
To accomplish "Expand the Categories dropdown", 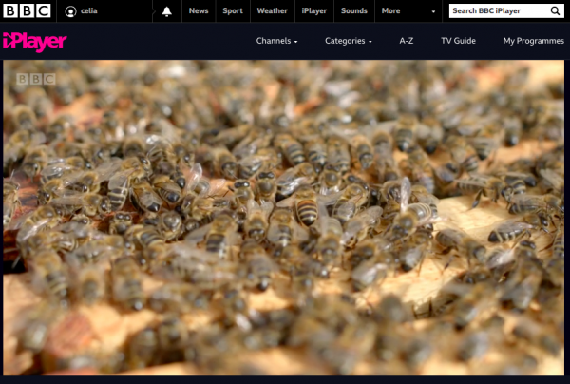I will [x=349, y=41].
